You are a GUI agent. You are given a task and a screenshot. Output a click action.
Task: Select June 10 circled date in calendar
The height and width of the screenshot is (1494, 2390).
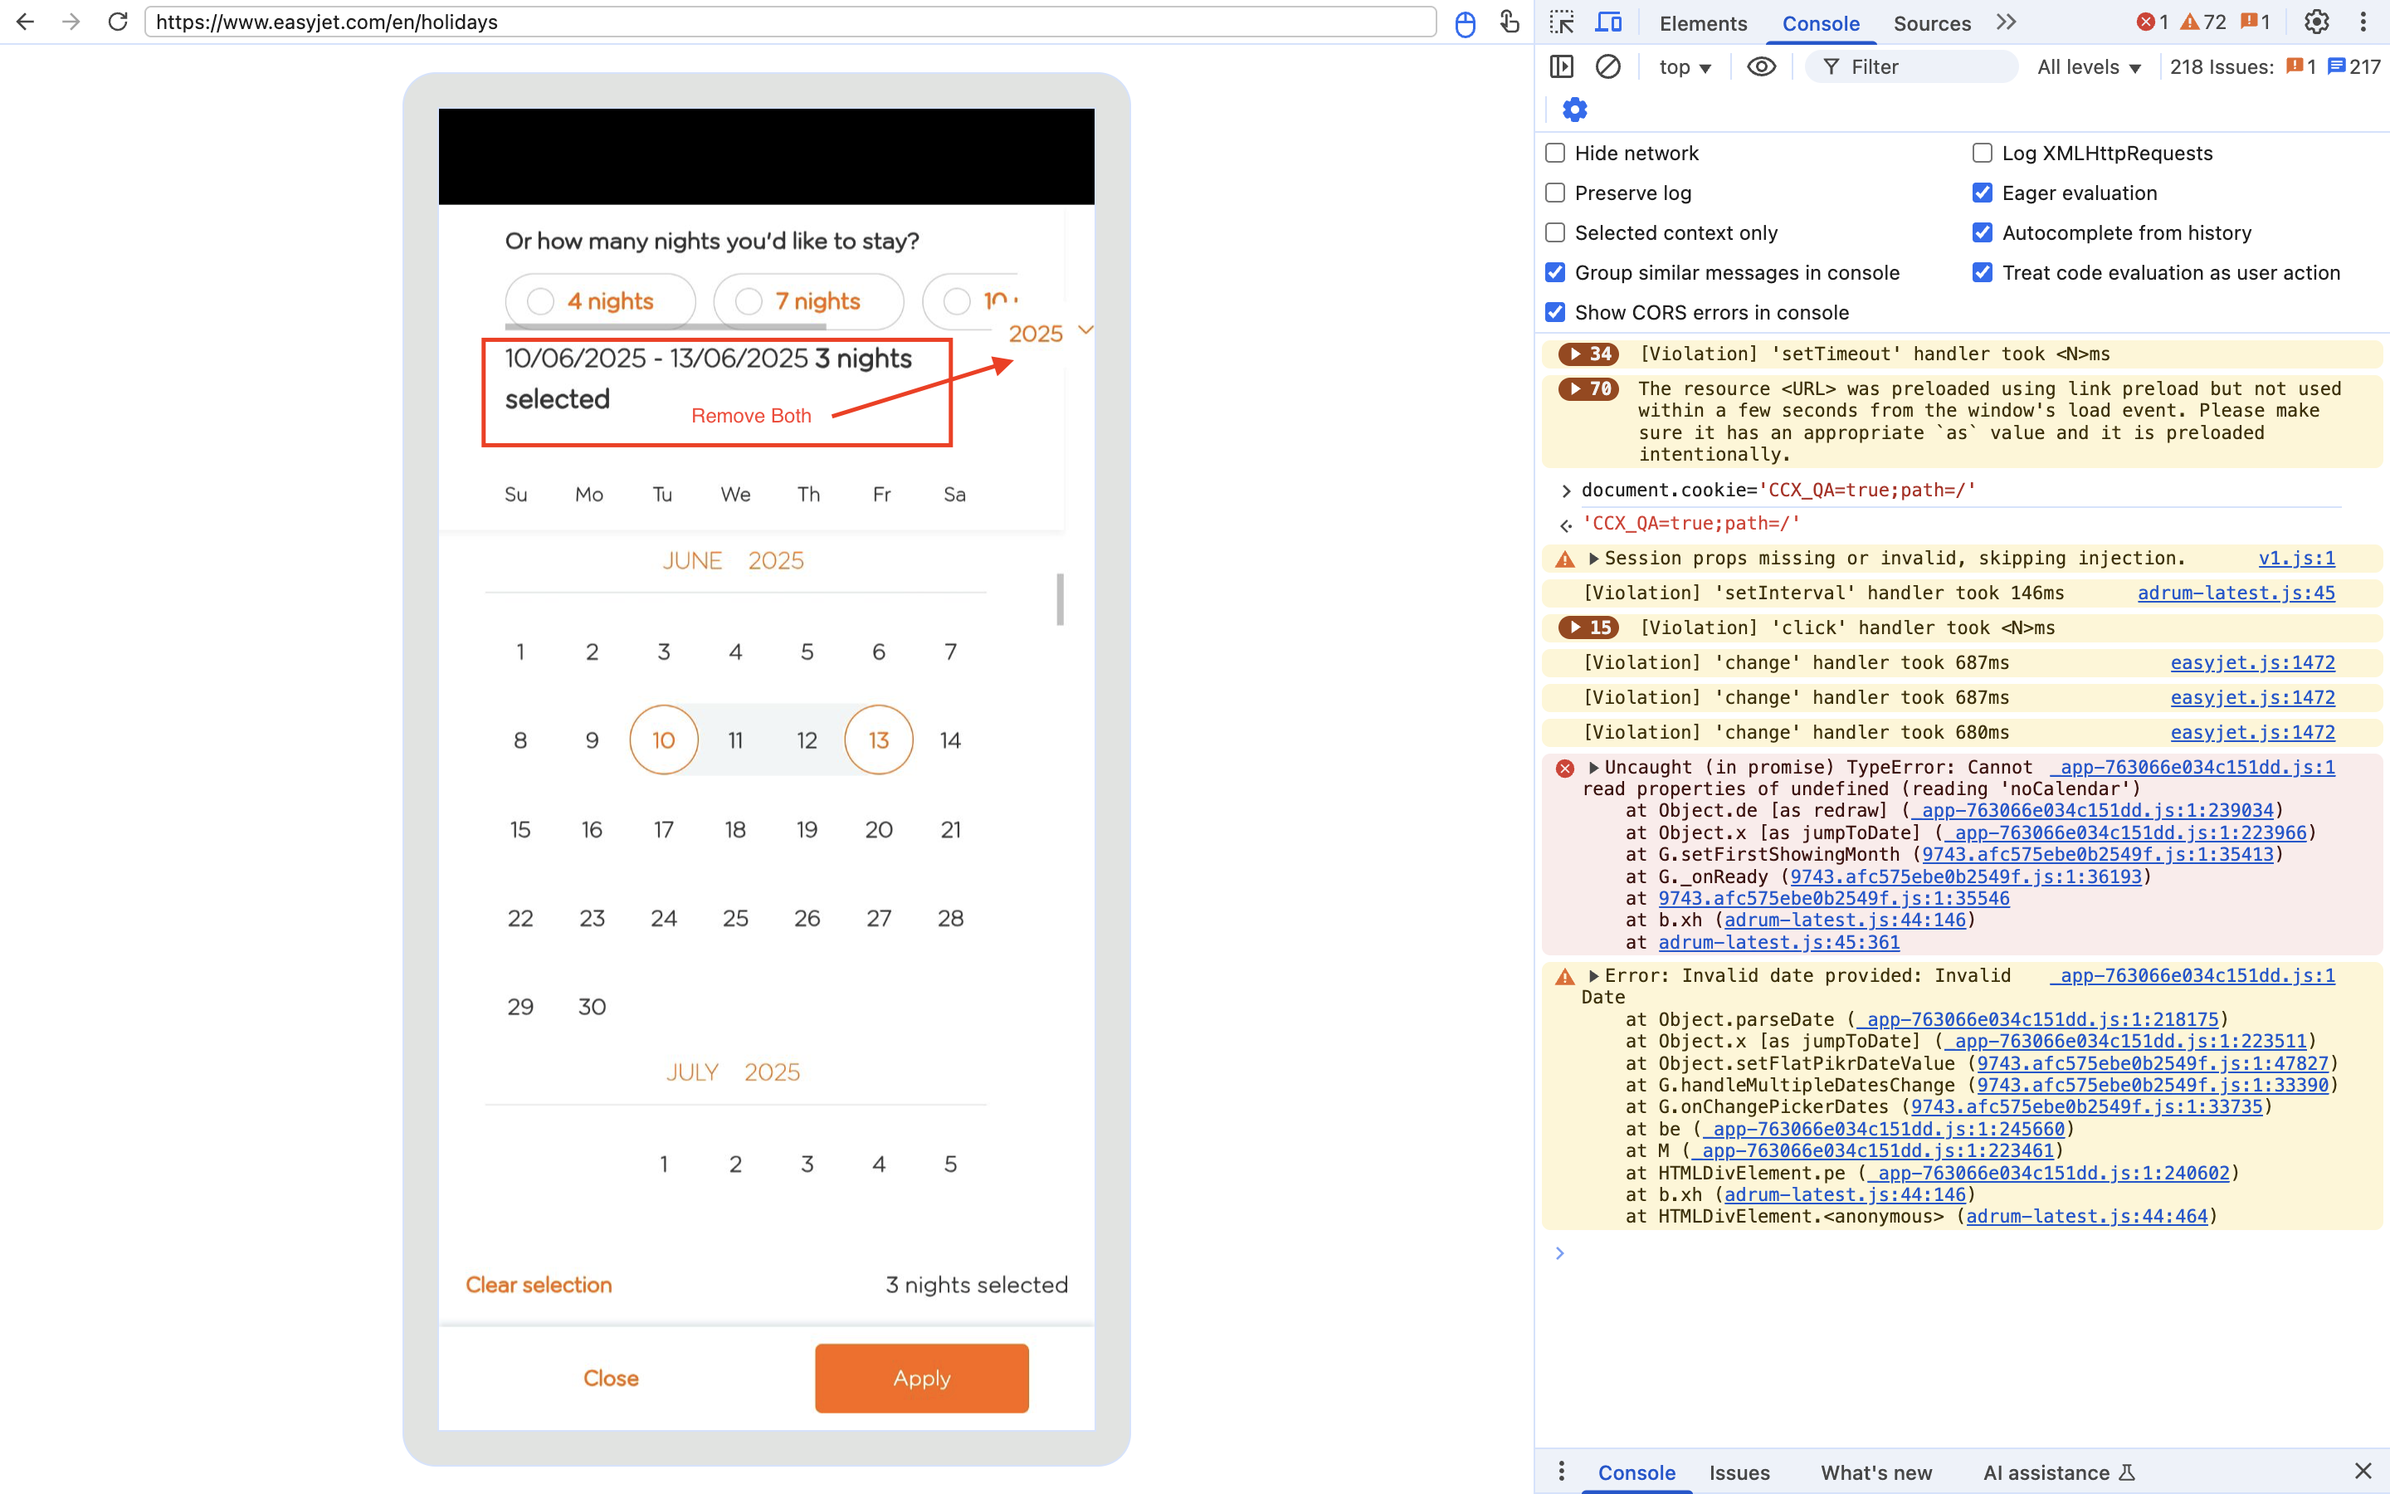pos(664,740)
